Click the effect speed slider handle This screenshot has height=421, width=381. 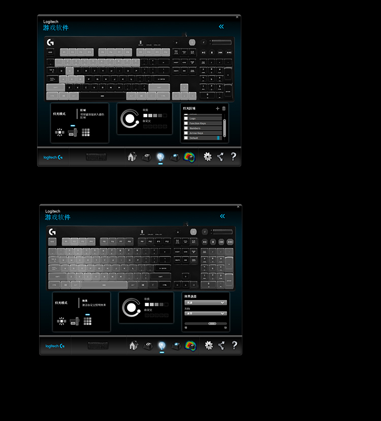click(x=212, y=323)
